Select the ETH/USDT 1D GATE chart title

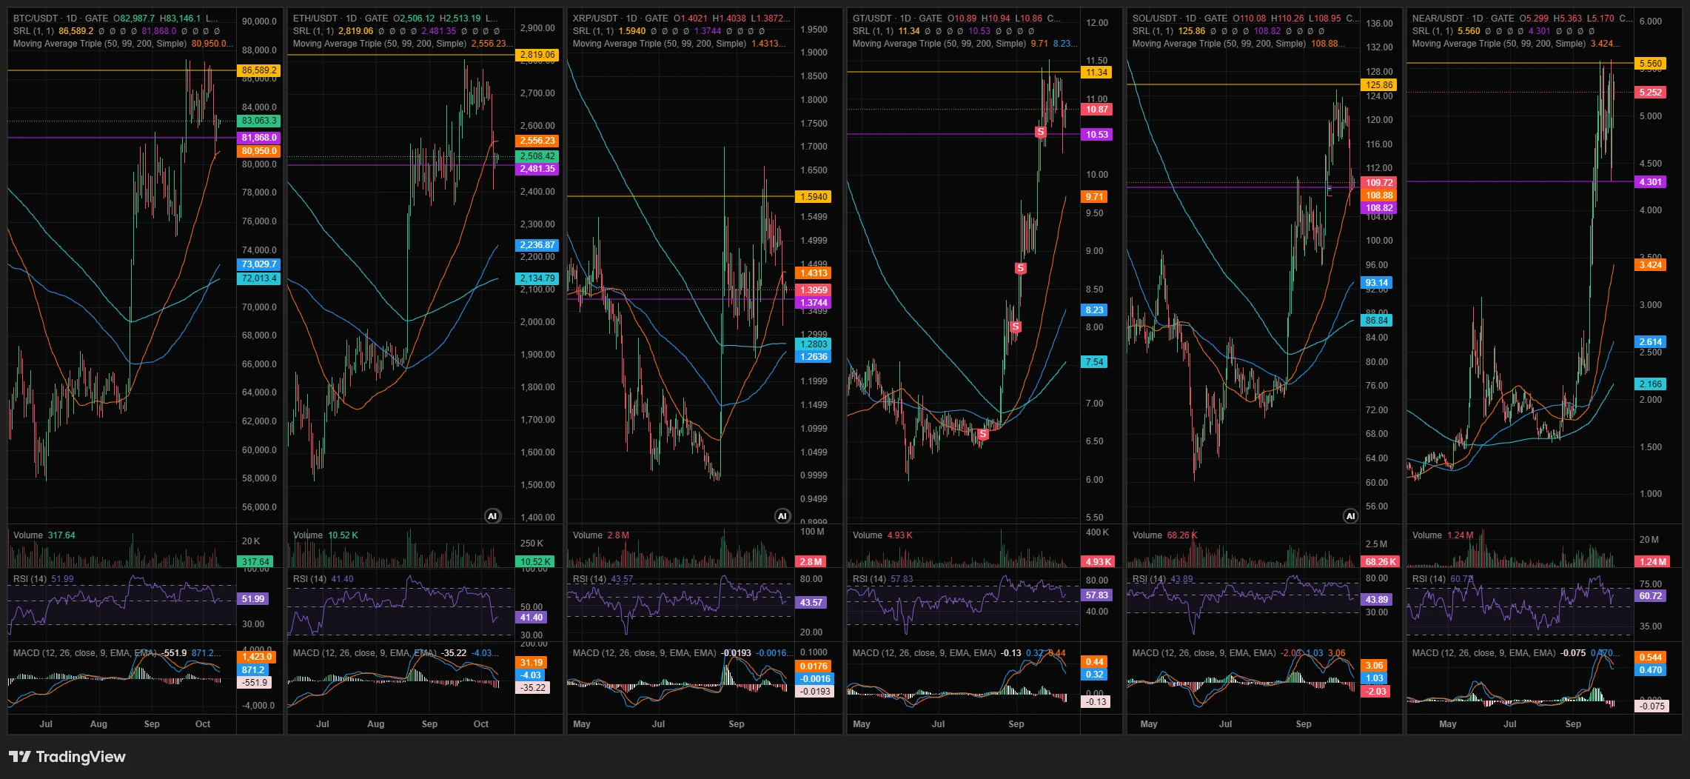340,18
